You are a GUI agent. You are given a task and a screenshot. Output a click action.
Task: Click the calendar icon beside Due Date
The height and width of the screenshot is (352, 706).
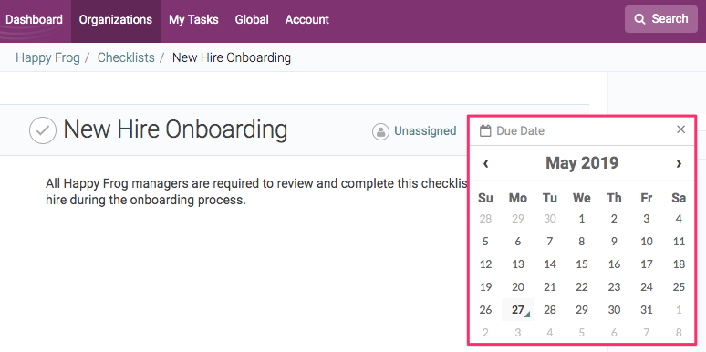click(485, 131)
